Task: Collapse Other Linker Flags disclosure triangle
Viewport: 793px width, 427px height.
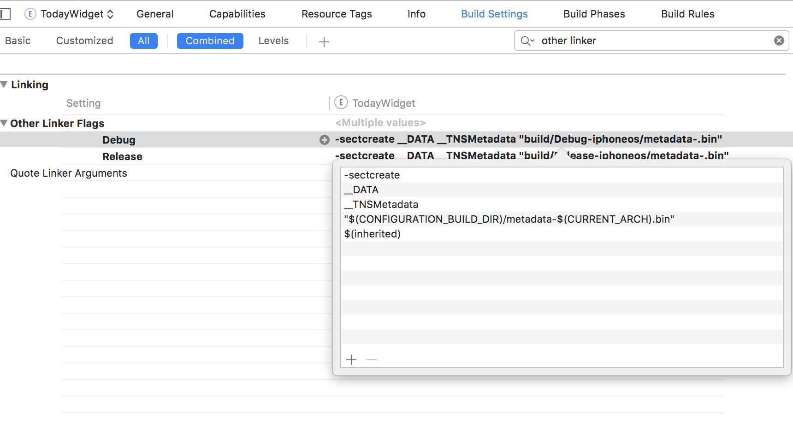Action: (4, 123)
